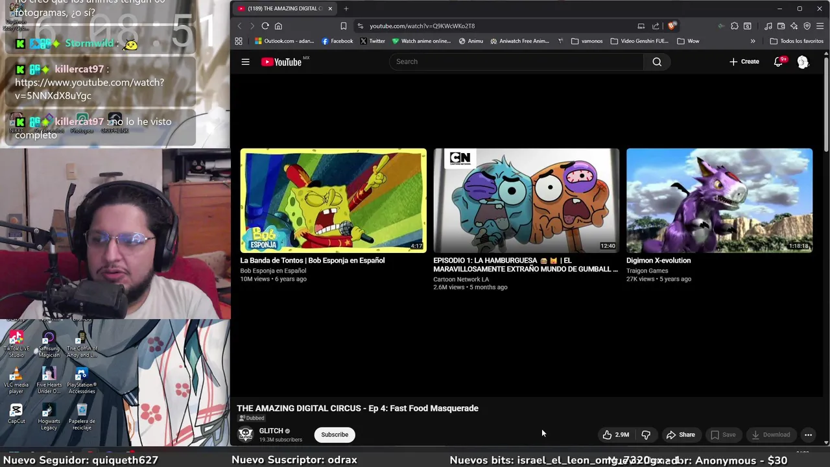Click in the YouTube Search field
830x467 pixels.
coord(517,62)
